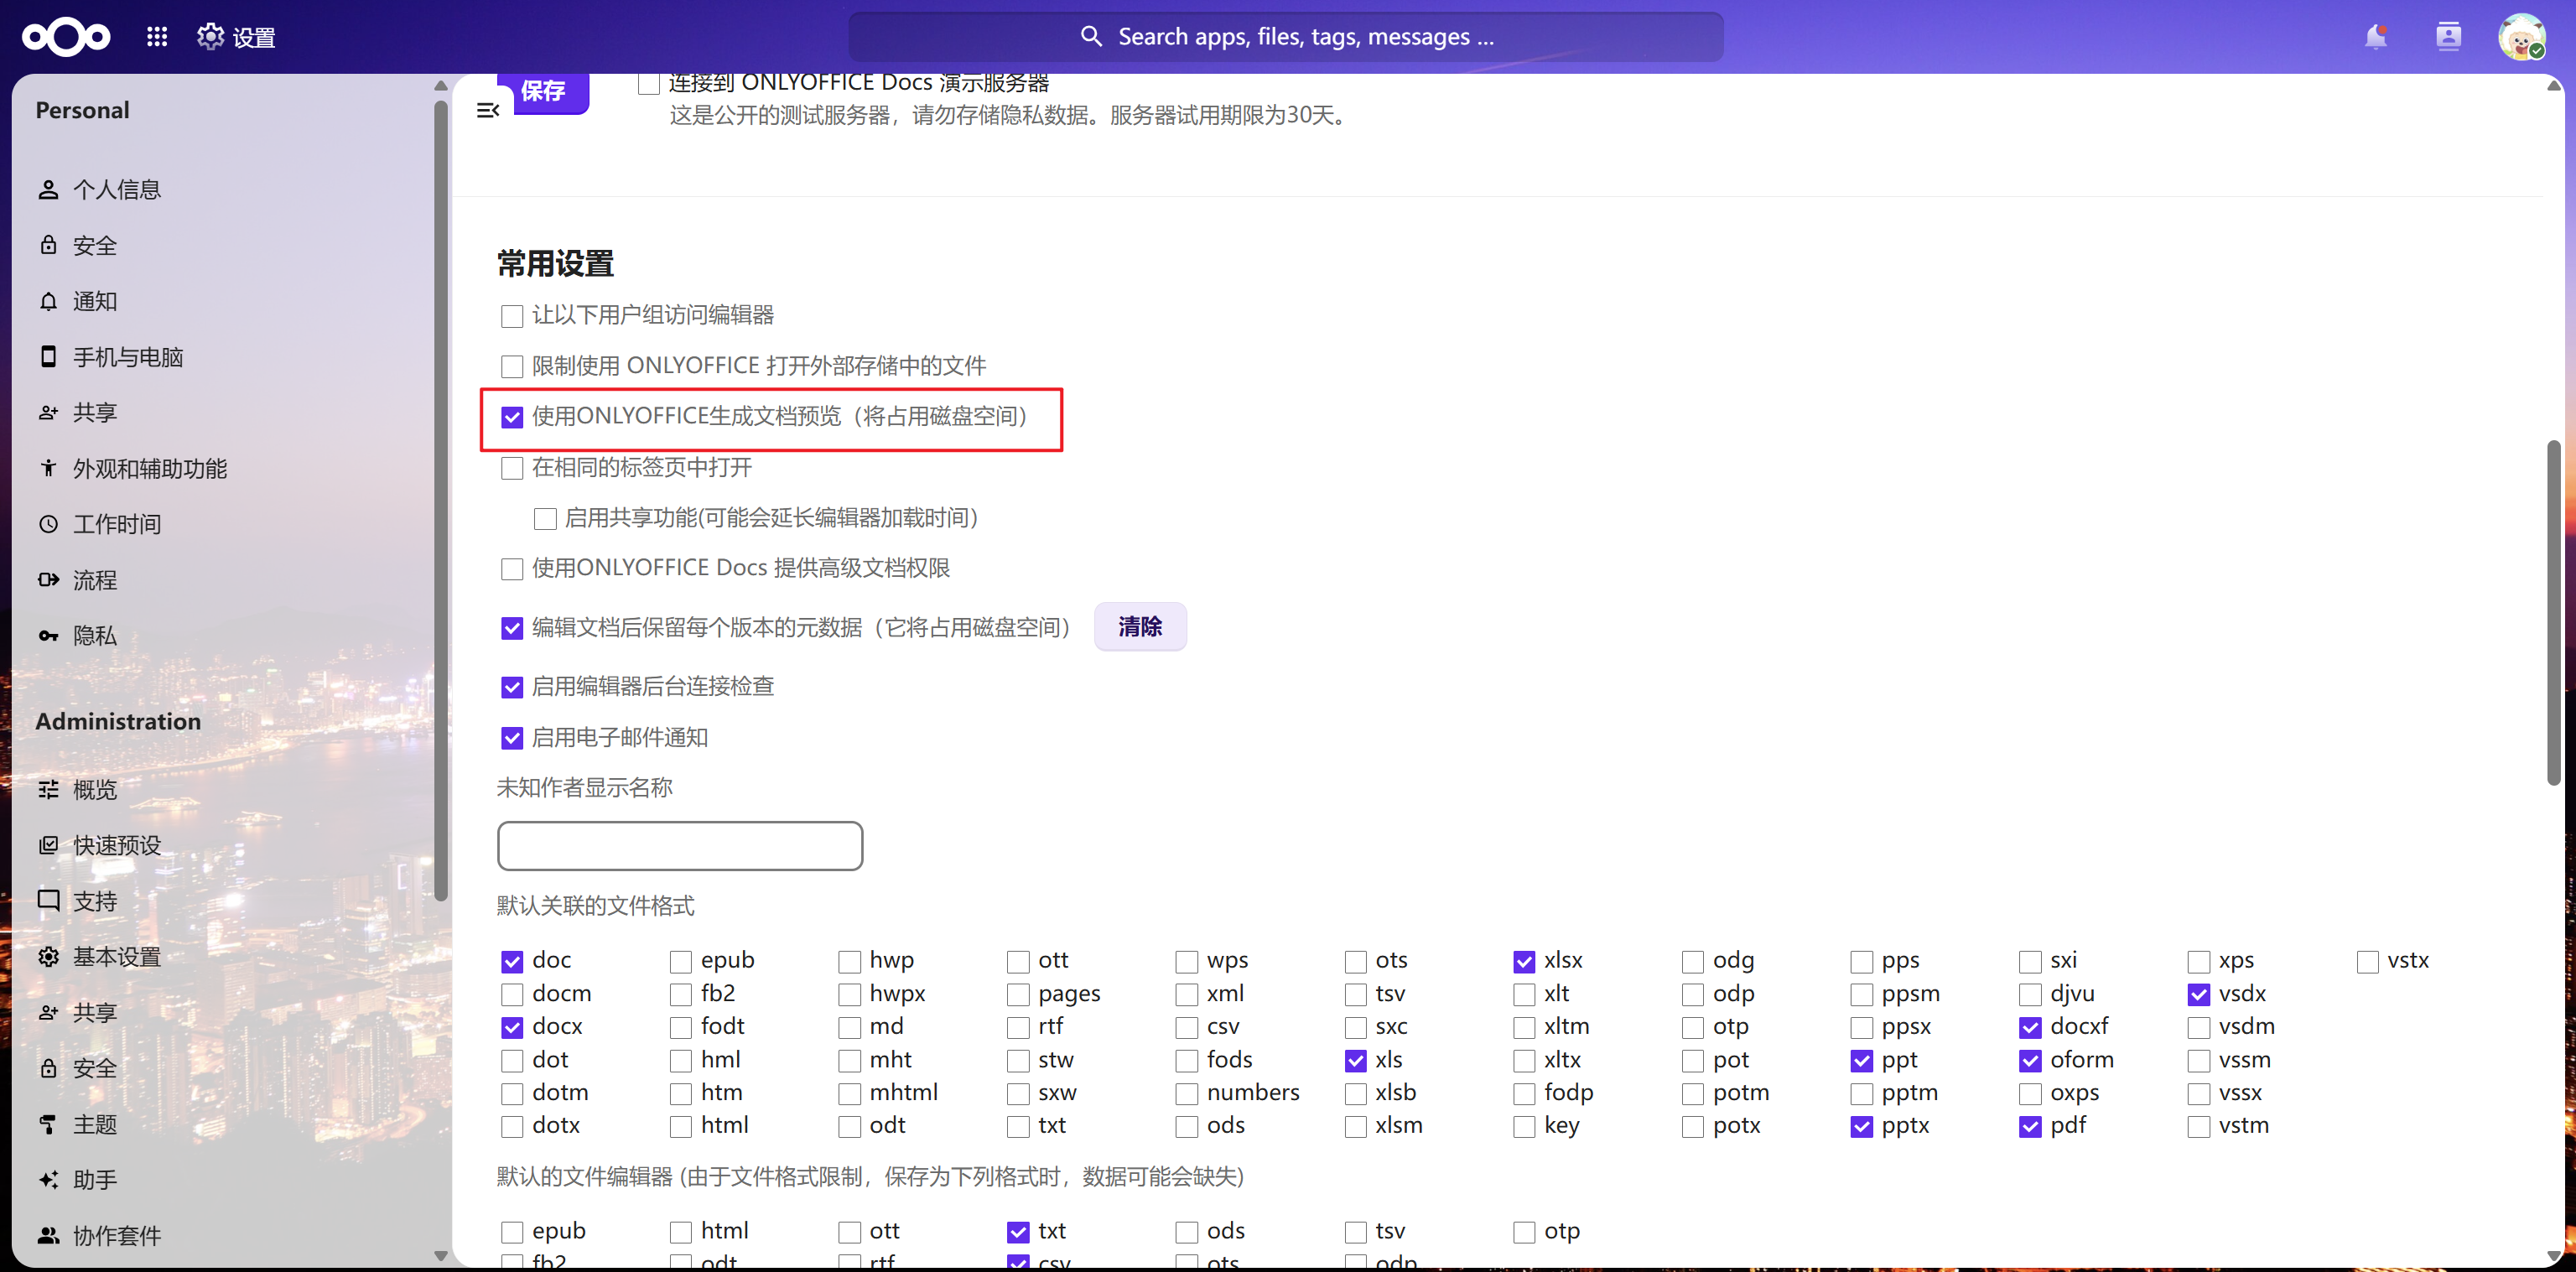Click the 支持 support icon
The height and width of the screenshot is (1272, 2576).
click(48, 901)
